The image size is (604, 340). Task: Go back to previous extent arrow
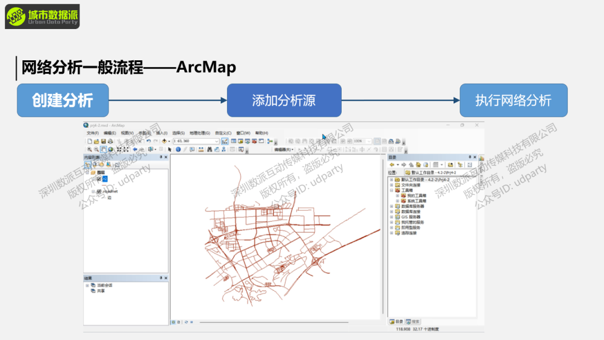click(x=135, y=150)
